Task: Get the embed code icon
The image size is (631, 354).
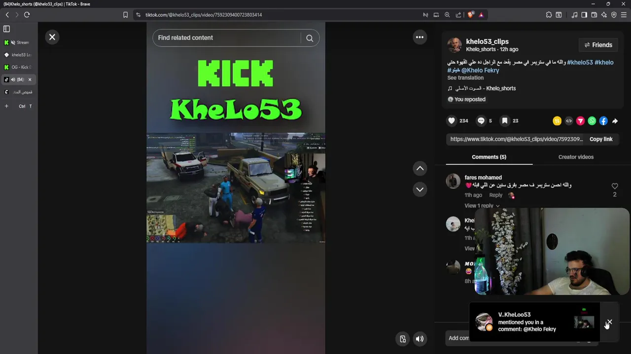Action: click(569, 121)
